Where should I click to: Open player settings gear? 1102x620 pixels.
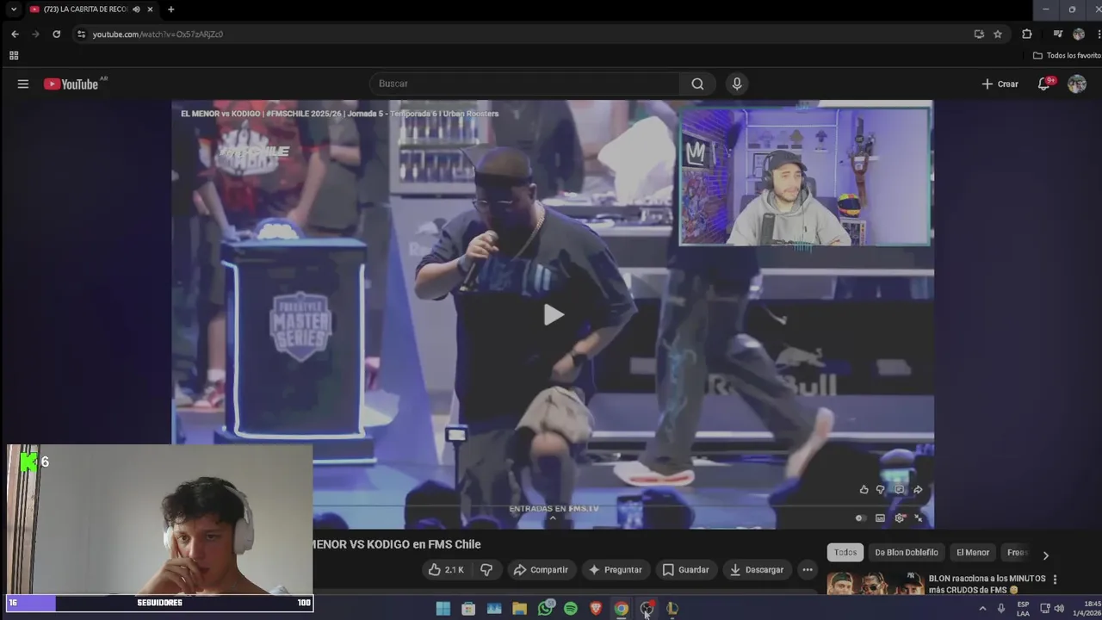(x=900, y=518)
